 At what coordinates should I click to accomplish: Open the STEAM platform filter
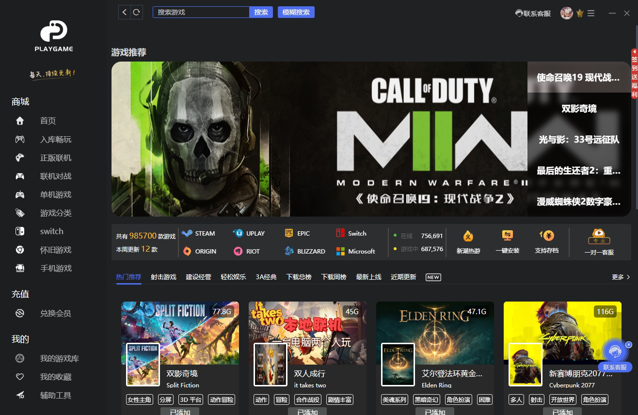coord(198,233)
